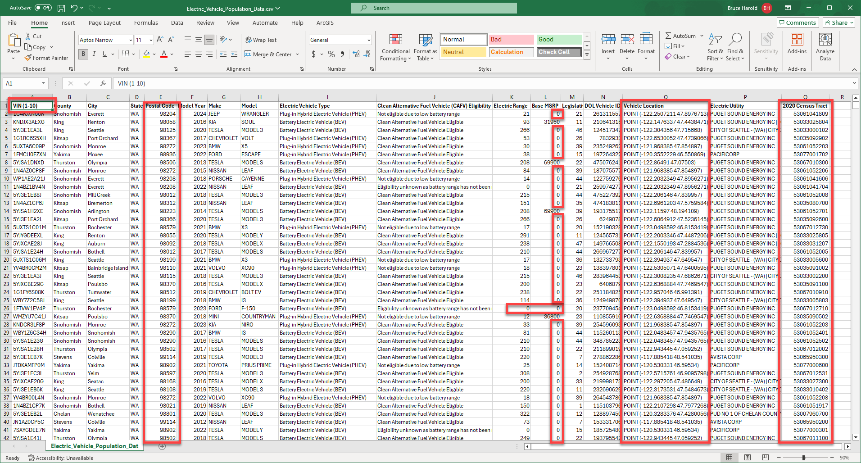Viewport: 861px width, 463px height.
Task: Apply AutoSum to selection
Action: click(x=680, y=36)
